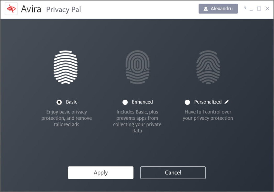The height and width of the screenshot is (192, 274).
Task: Maximize the Privacy Pal window
Action: click(x=259, y=9)
